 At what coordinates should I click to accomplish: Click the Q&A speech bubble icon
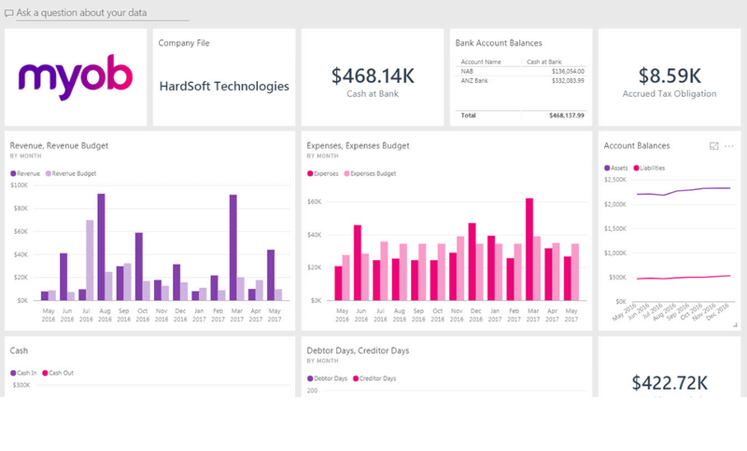[x=9, y=14]
